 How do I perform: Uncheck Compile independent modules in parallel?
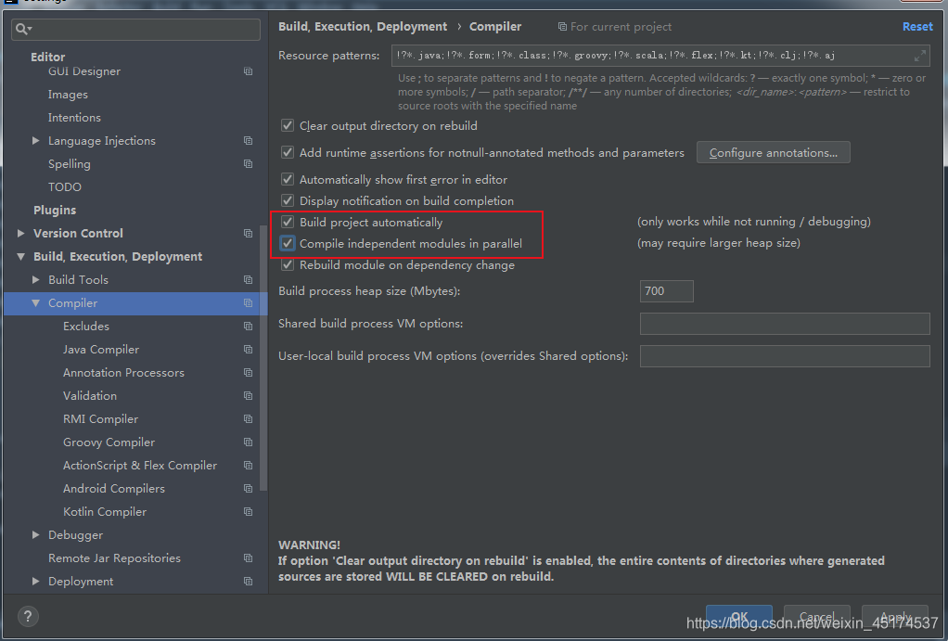click(x=288, y=244)
